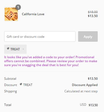This screenshot has width=104, height=112.
Task: Click the tag icon in the TREAT chip
Action: [8, 49]
